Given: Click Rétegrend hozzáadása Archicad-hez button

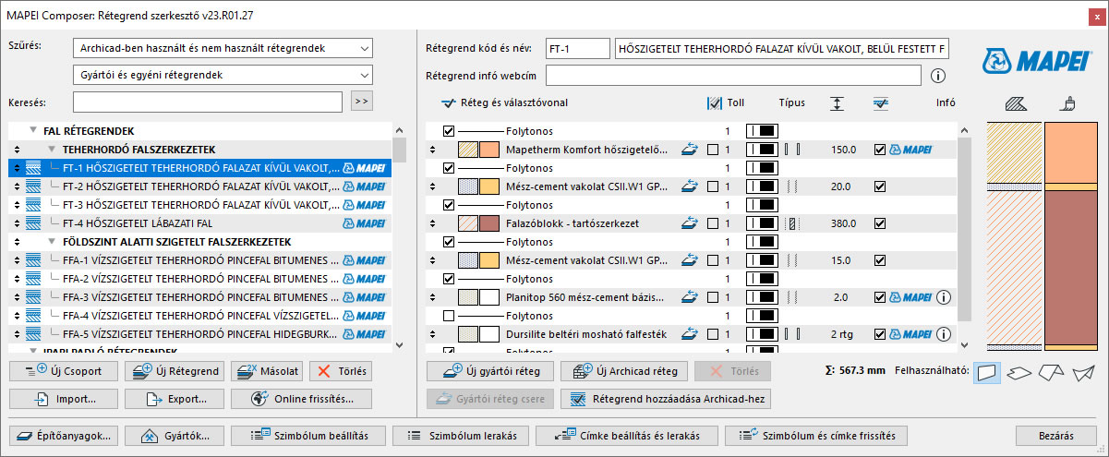Looking at the screenshot, I should click(x=665, y=400).
